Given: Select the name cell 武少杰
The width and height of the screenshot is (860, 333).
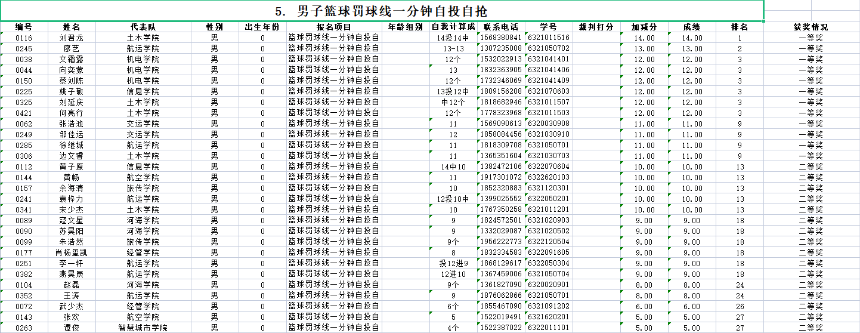Looking at the screenshot, I should point(72,306).
